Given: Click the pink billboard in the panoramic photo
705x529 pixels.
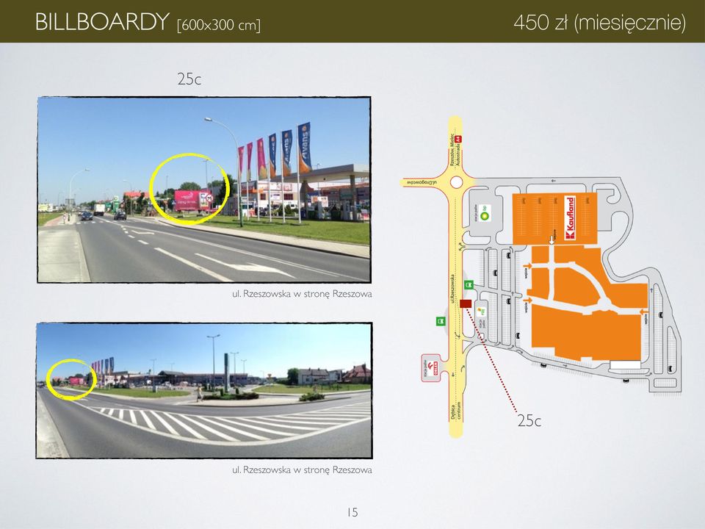Looking at the screenshot, I should pyautogui.click(x=76, y=381).
